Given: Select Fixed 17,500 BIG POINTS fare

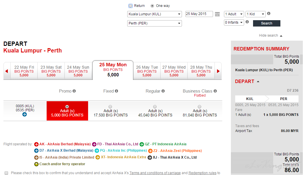Looking at the screenshot, I should pyautogui.click(x=110, y=107).
